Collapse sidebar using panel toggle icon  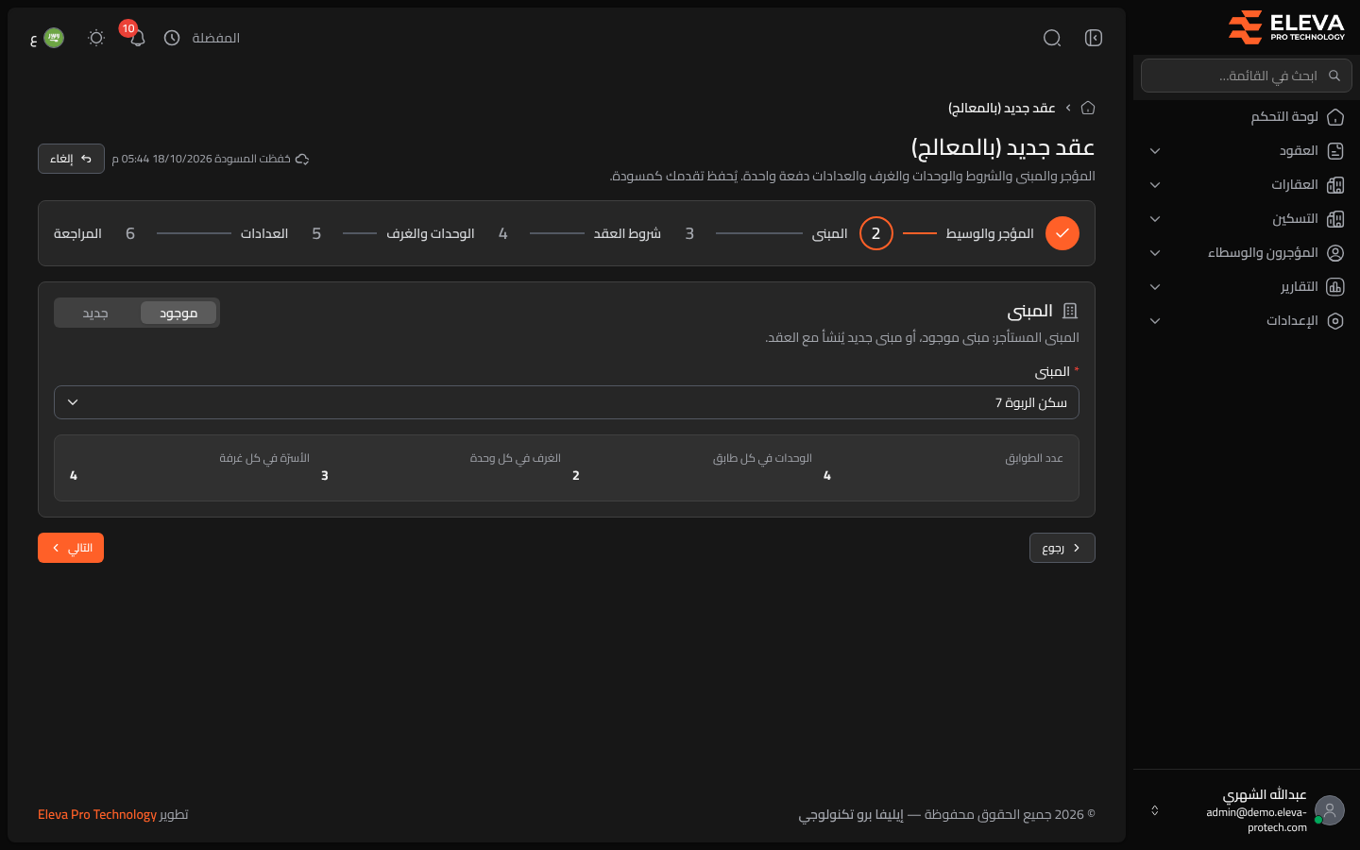[1094, 38]
